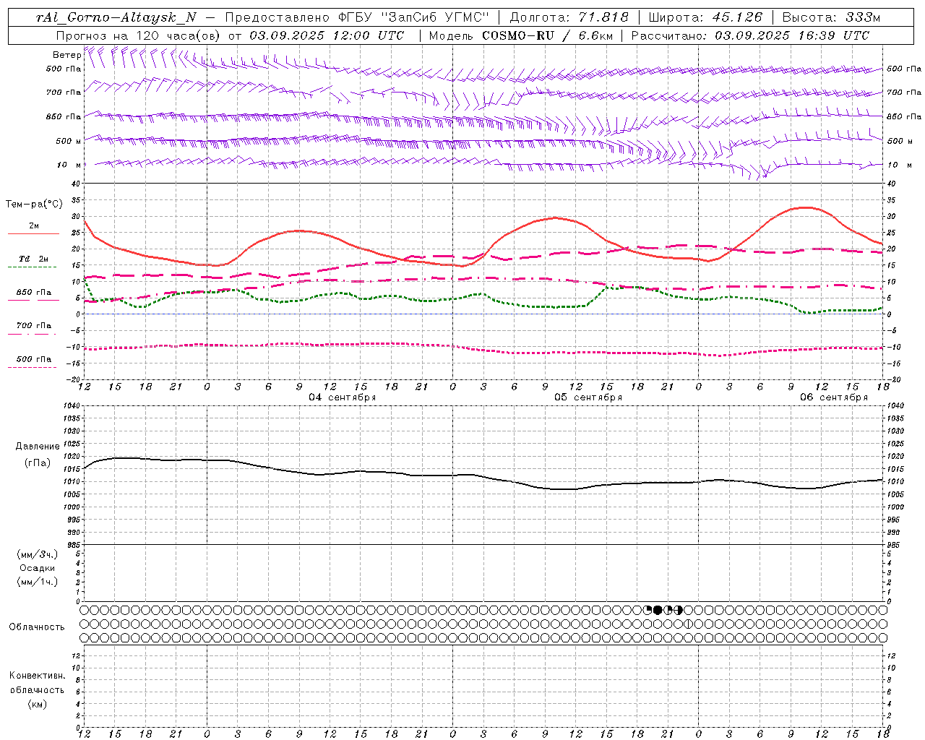Screen dimensions: 925x740
Task: Click the Широта: 45.126 value
Action: [x=706, y=17]
